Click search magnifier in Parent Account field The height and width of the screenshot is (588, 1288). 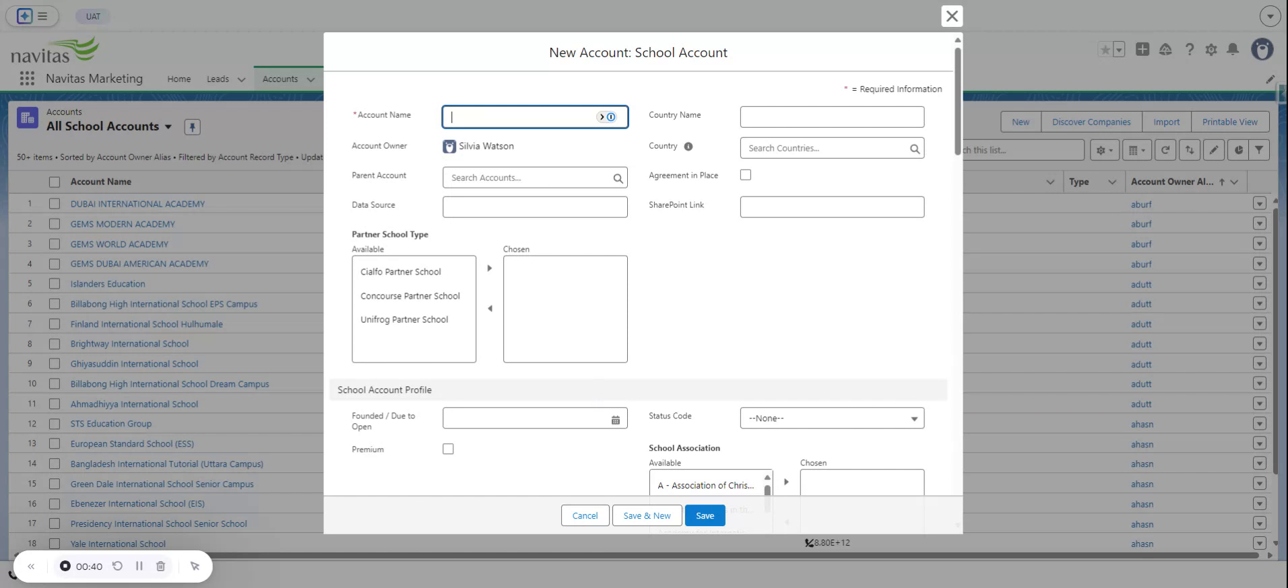point(618,178)
